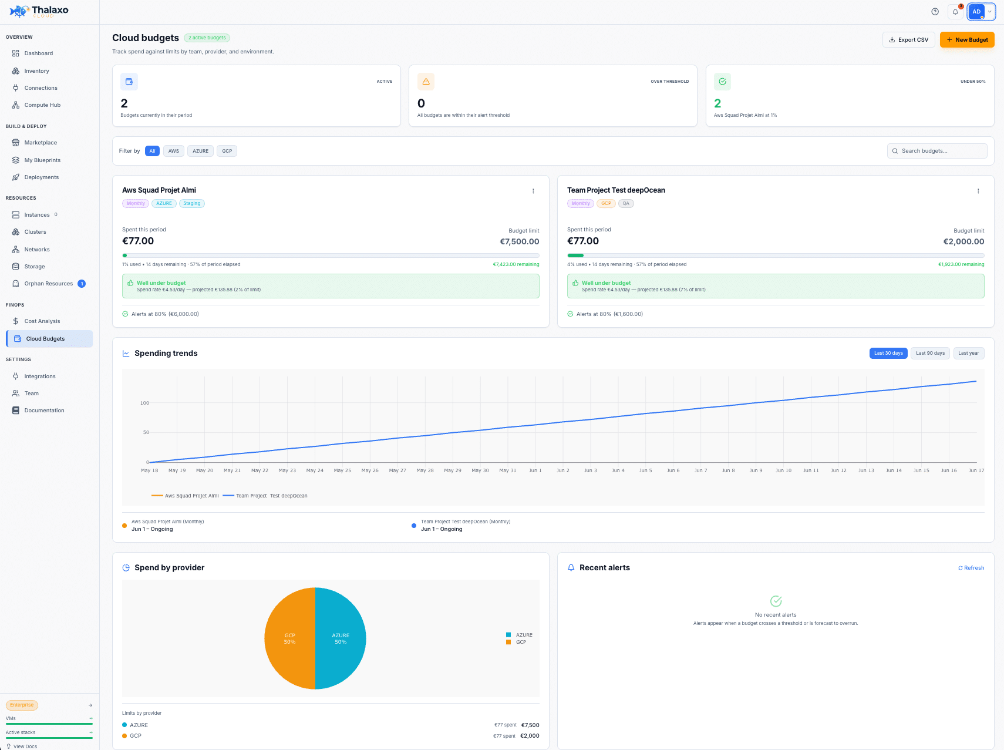This screenshot has height=750, width=1004.
Task: Click the Active budgets wallet card icon
Action: 129,82
